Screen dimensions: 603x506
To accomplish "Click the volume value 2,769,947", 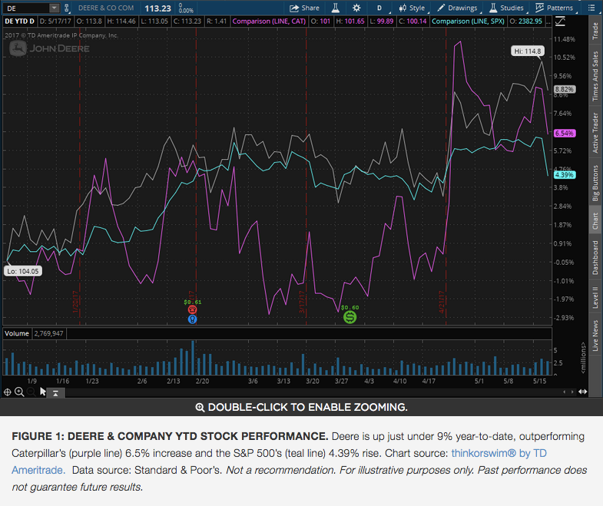I will pyautogui.click(x=48, y=333).
